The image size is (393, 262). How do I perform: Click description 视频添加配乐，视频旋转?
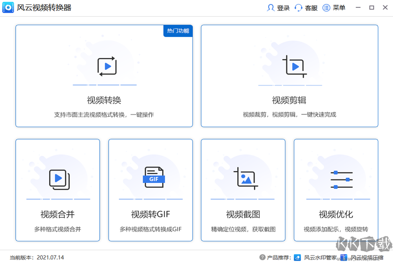click(x=336, y=229)
